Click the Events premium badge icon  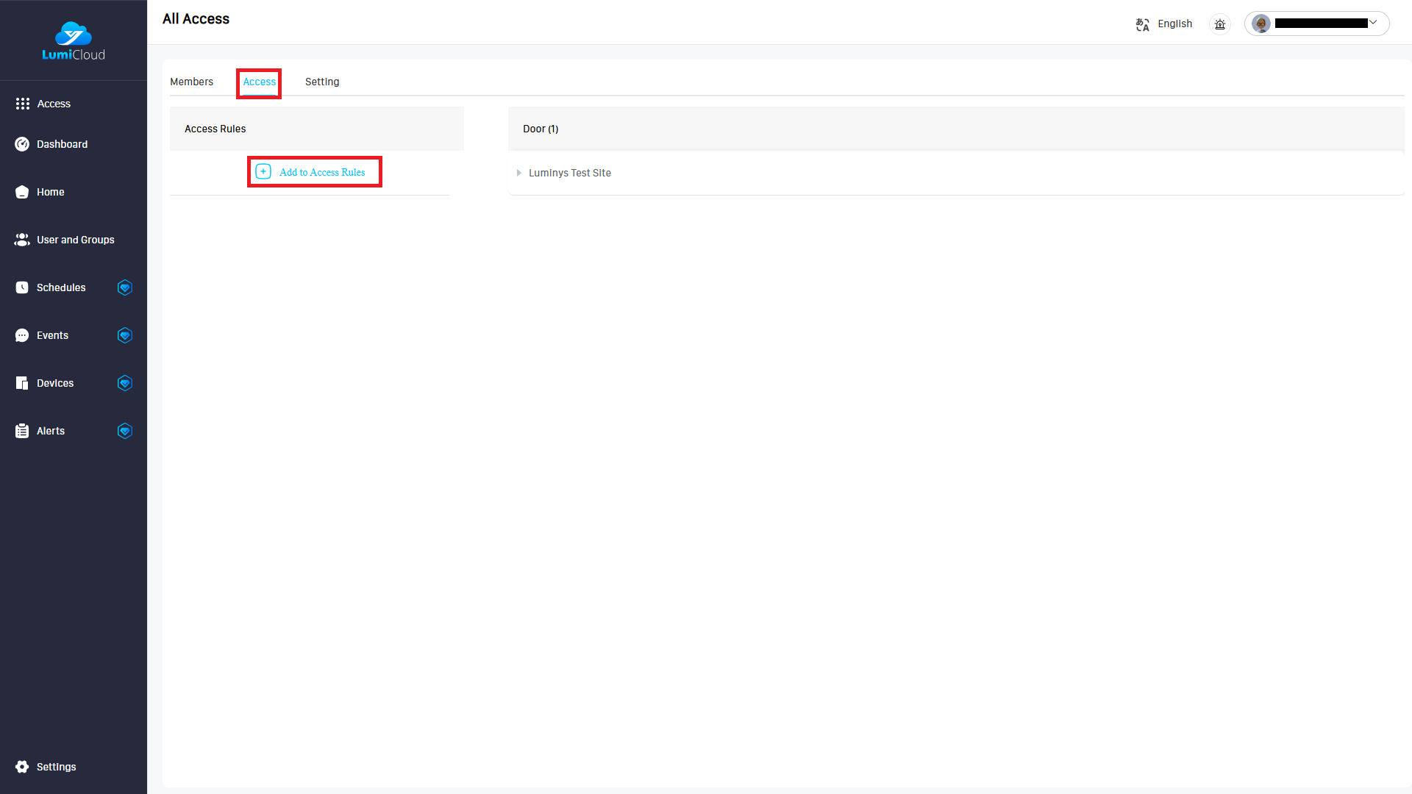click(x=124, y=335)
